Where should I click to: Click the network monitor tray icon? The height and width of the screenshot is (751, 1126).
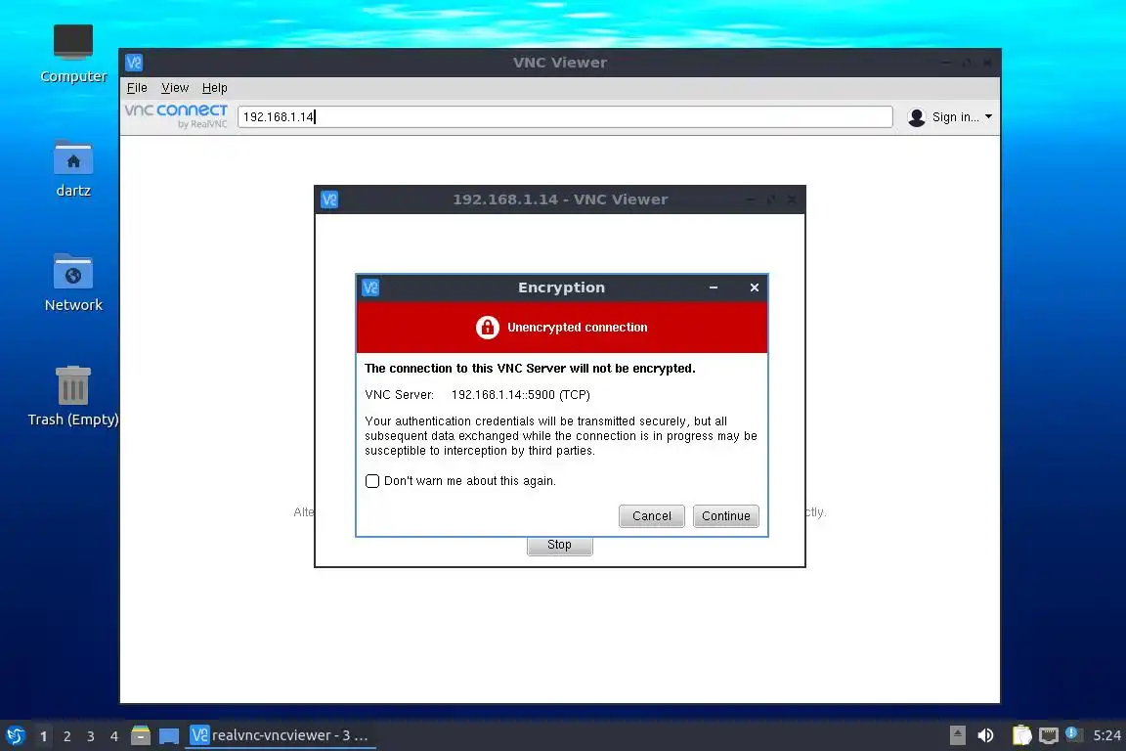tap(1049, 735)
